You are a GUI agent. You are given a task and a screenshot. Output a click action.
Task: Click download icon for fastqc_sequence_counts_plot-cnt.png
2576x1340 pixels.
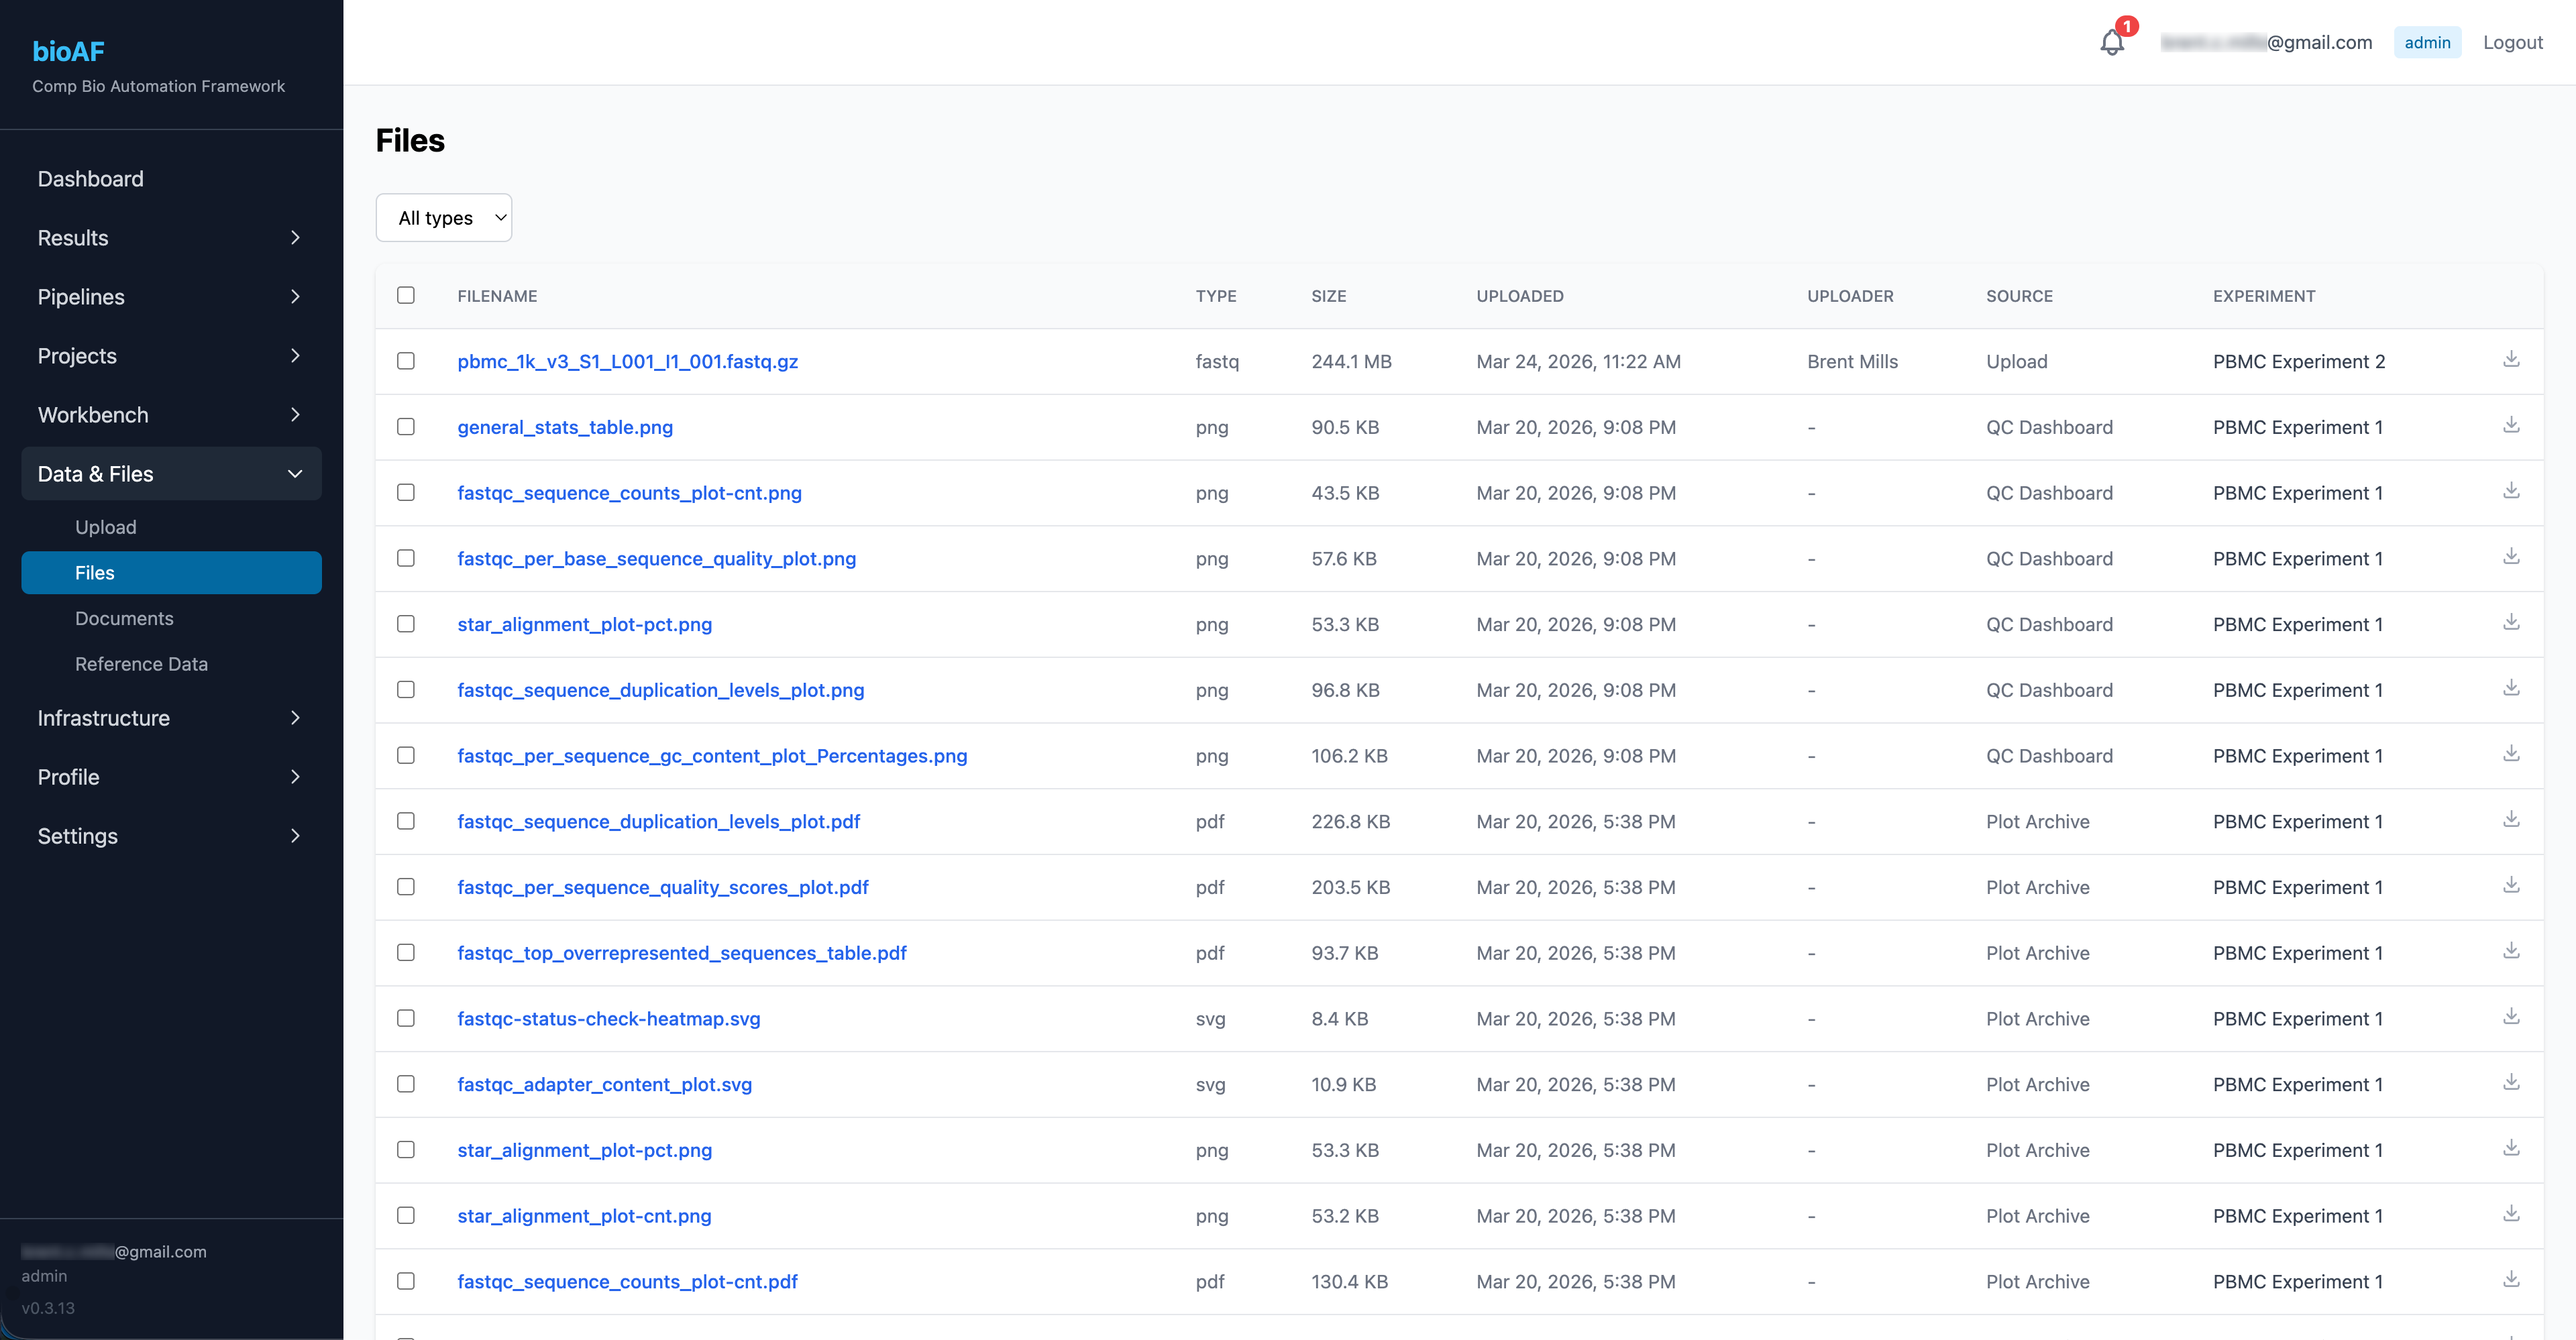click(2511, 491)
